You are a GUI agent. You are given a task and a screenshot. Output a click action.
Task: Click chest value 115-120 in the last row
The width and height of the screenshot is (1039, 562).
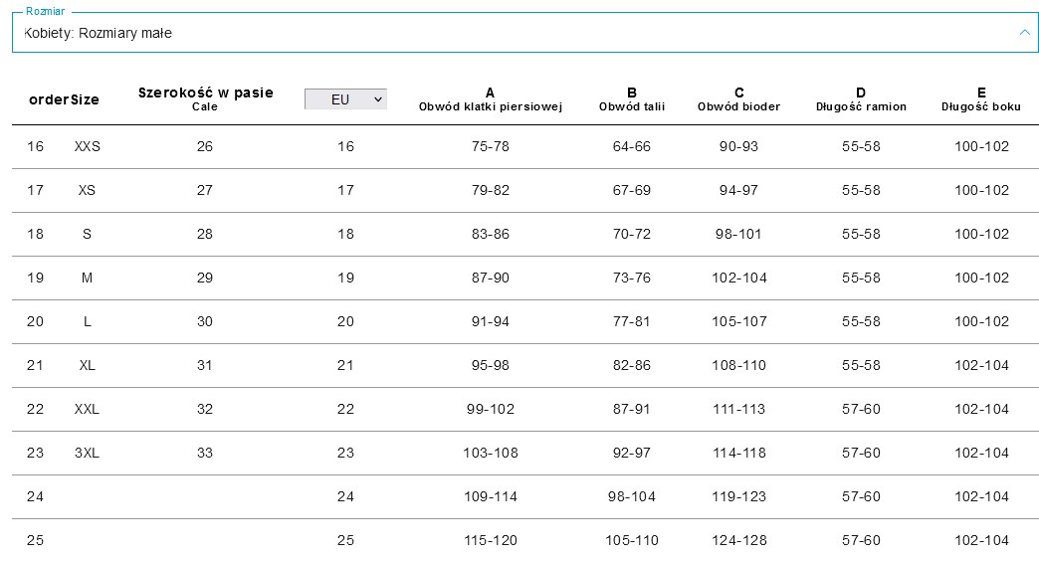(491, 540)
